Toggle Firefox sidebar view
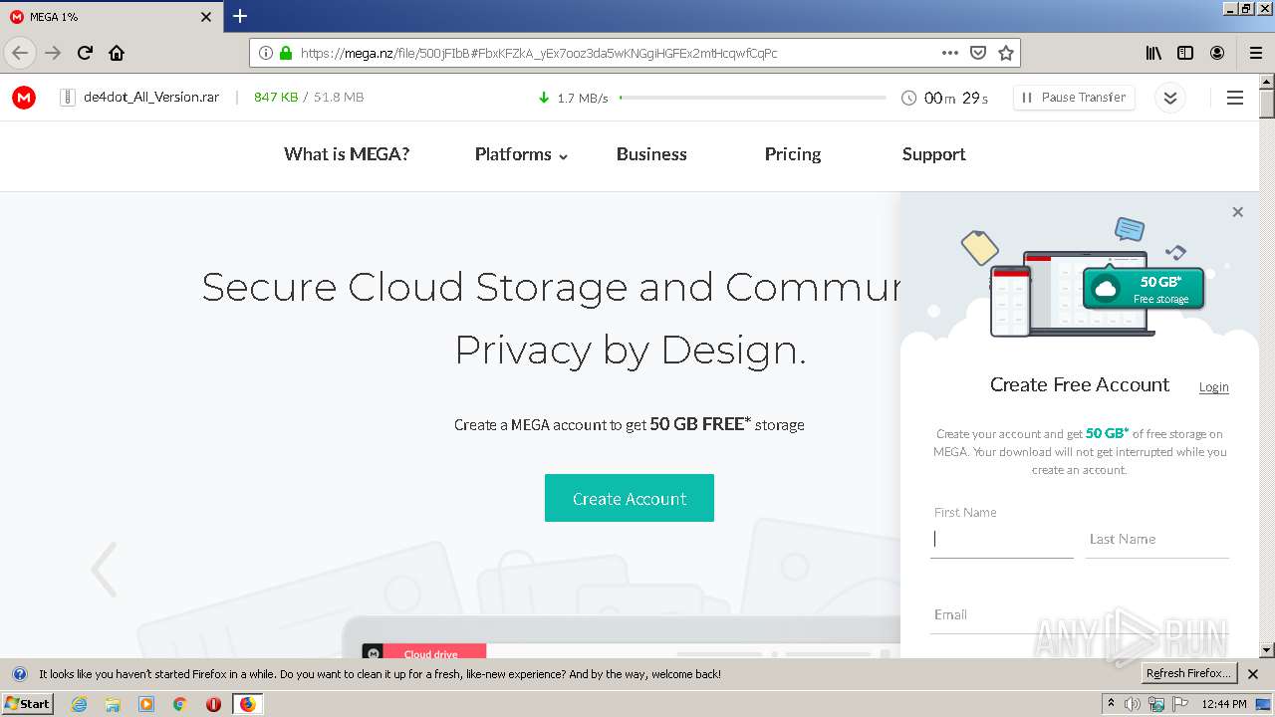The height and width of the screenshot is (717, 1275). coord(1185,53)
